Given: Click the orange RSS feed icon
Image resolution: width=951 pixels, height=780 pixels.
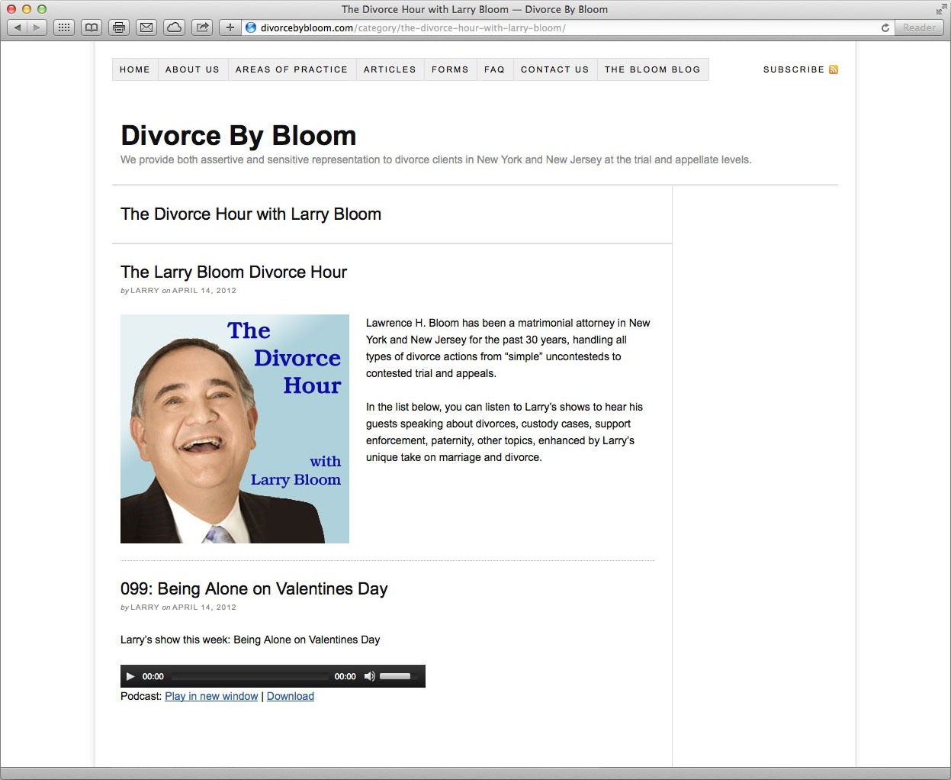Looking at the screenshot, I should (834, 69).
